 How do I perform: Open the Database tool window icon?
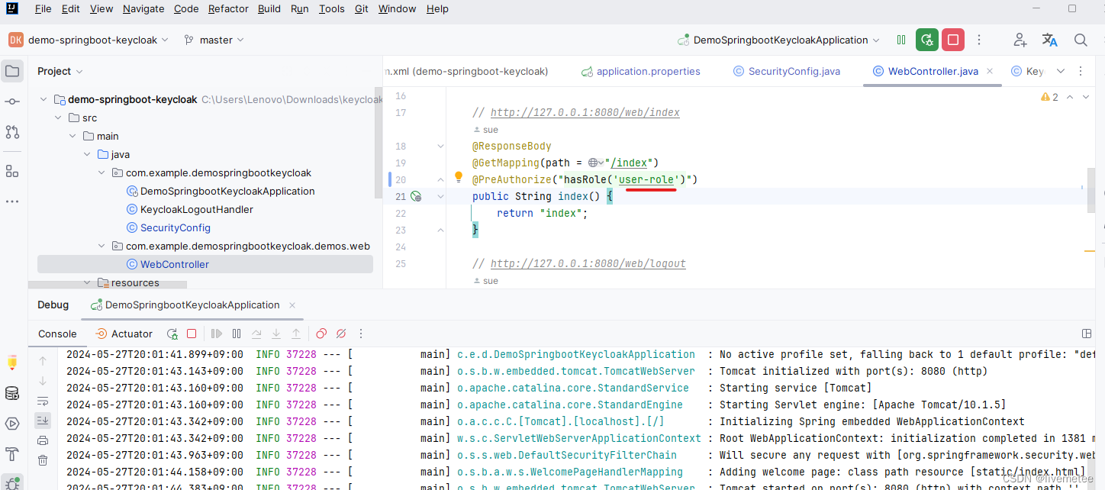[x=12, y=393]
